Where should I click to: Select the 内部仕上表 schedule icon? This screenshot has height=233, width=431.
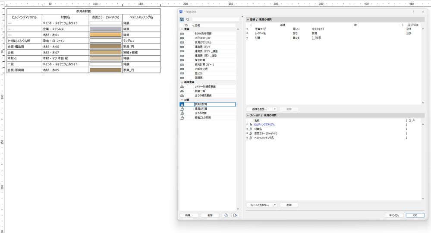182,69
